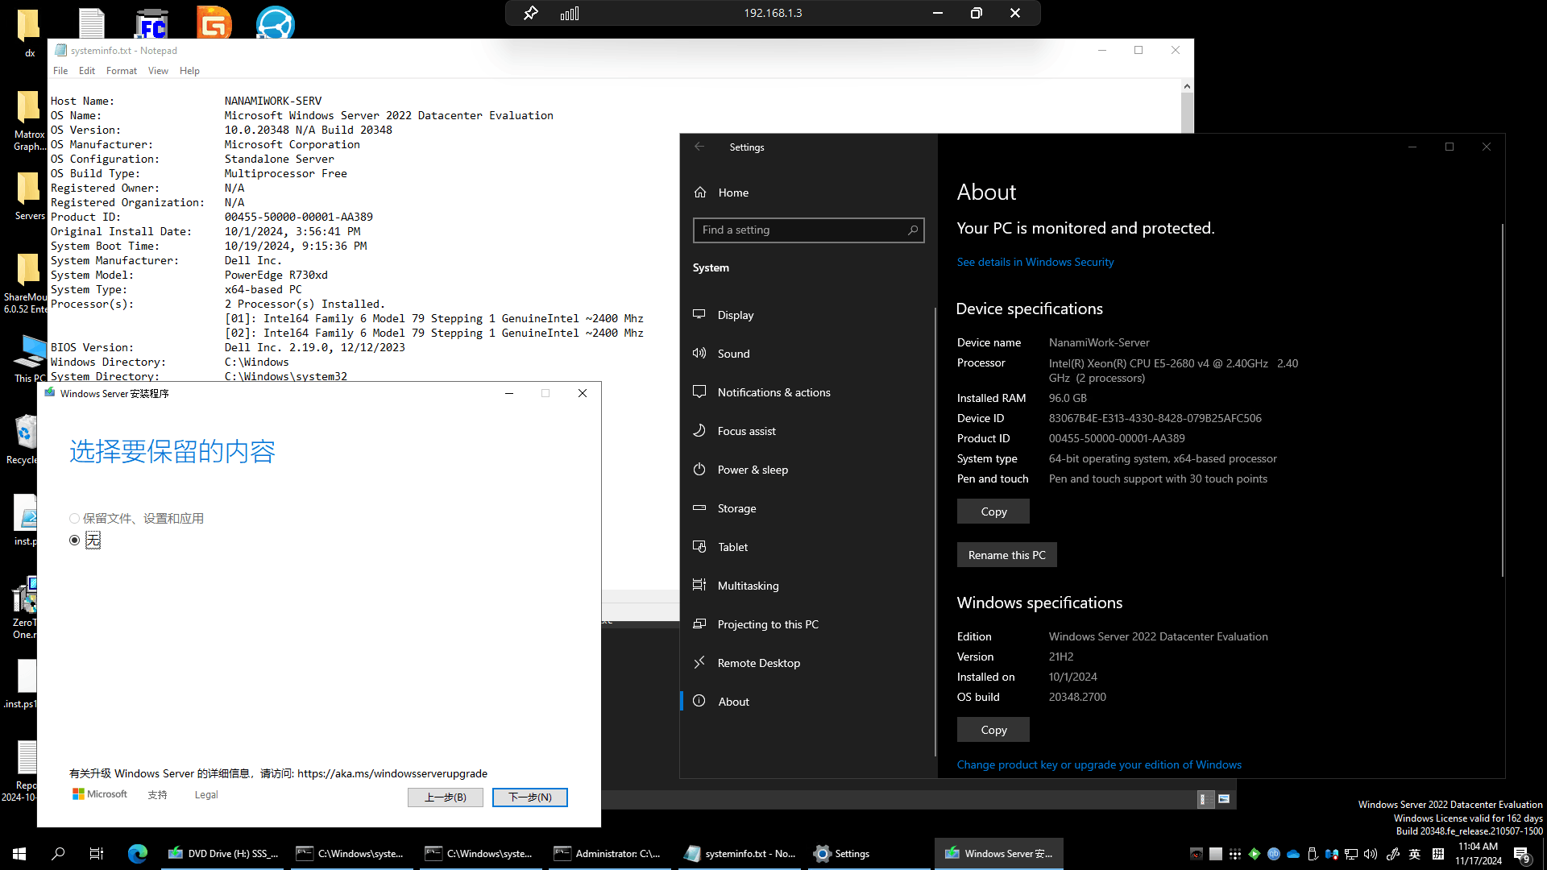Image resolution: width=1547 pixels, height=870 pixels.
Task: Click Rename this PC button
Action: [1006, 555]
